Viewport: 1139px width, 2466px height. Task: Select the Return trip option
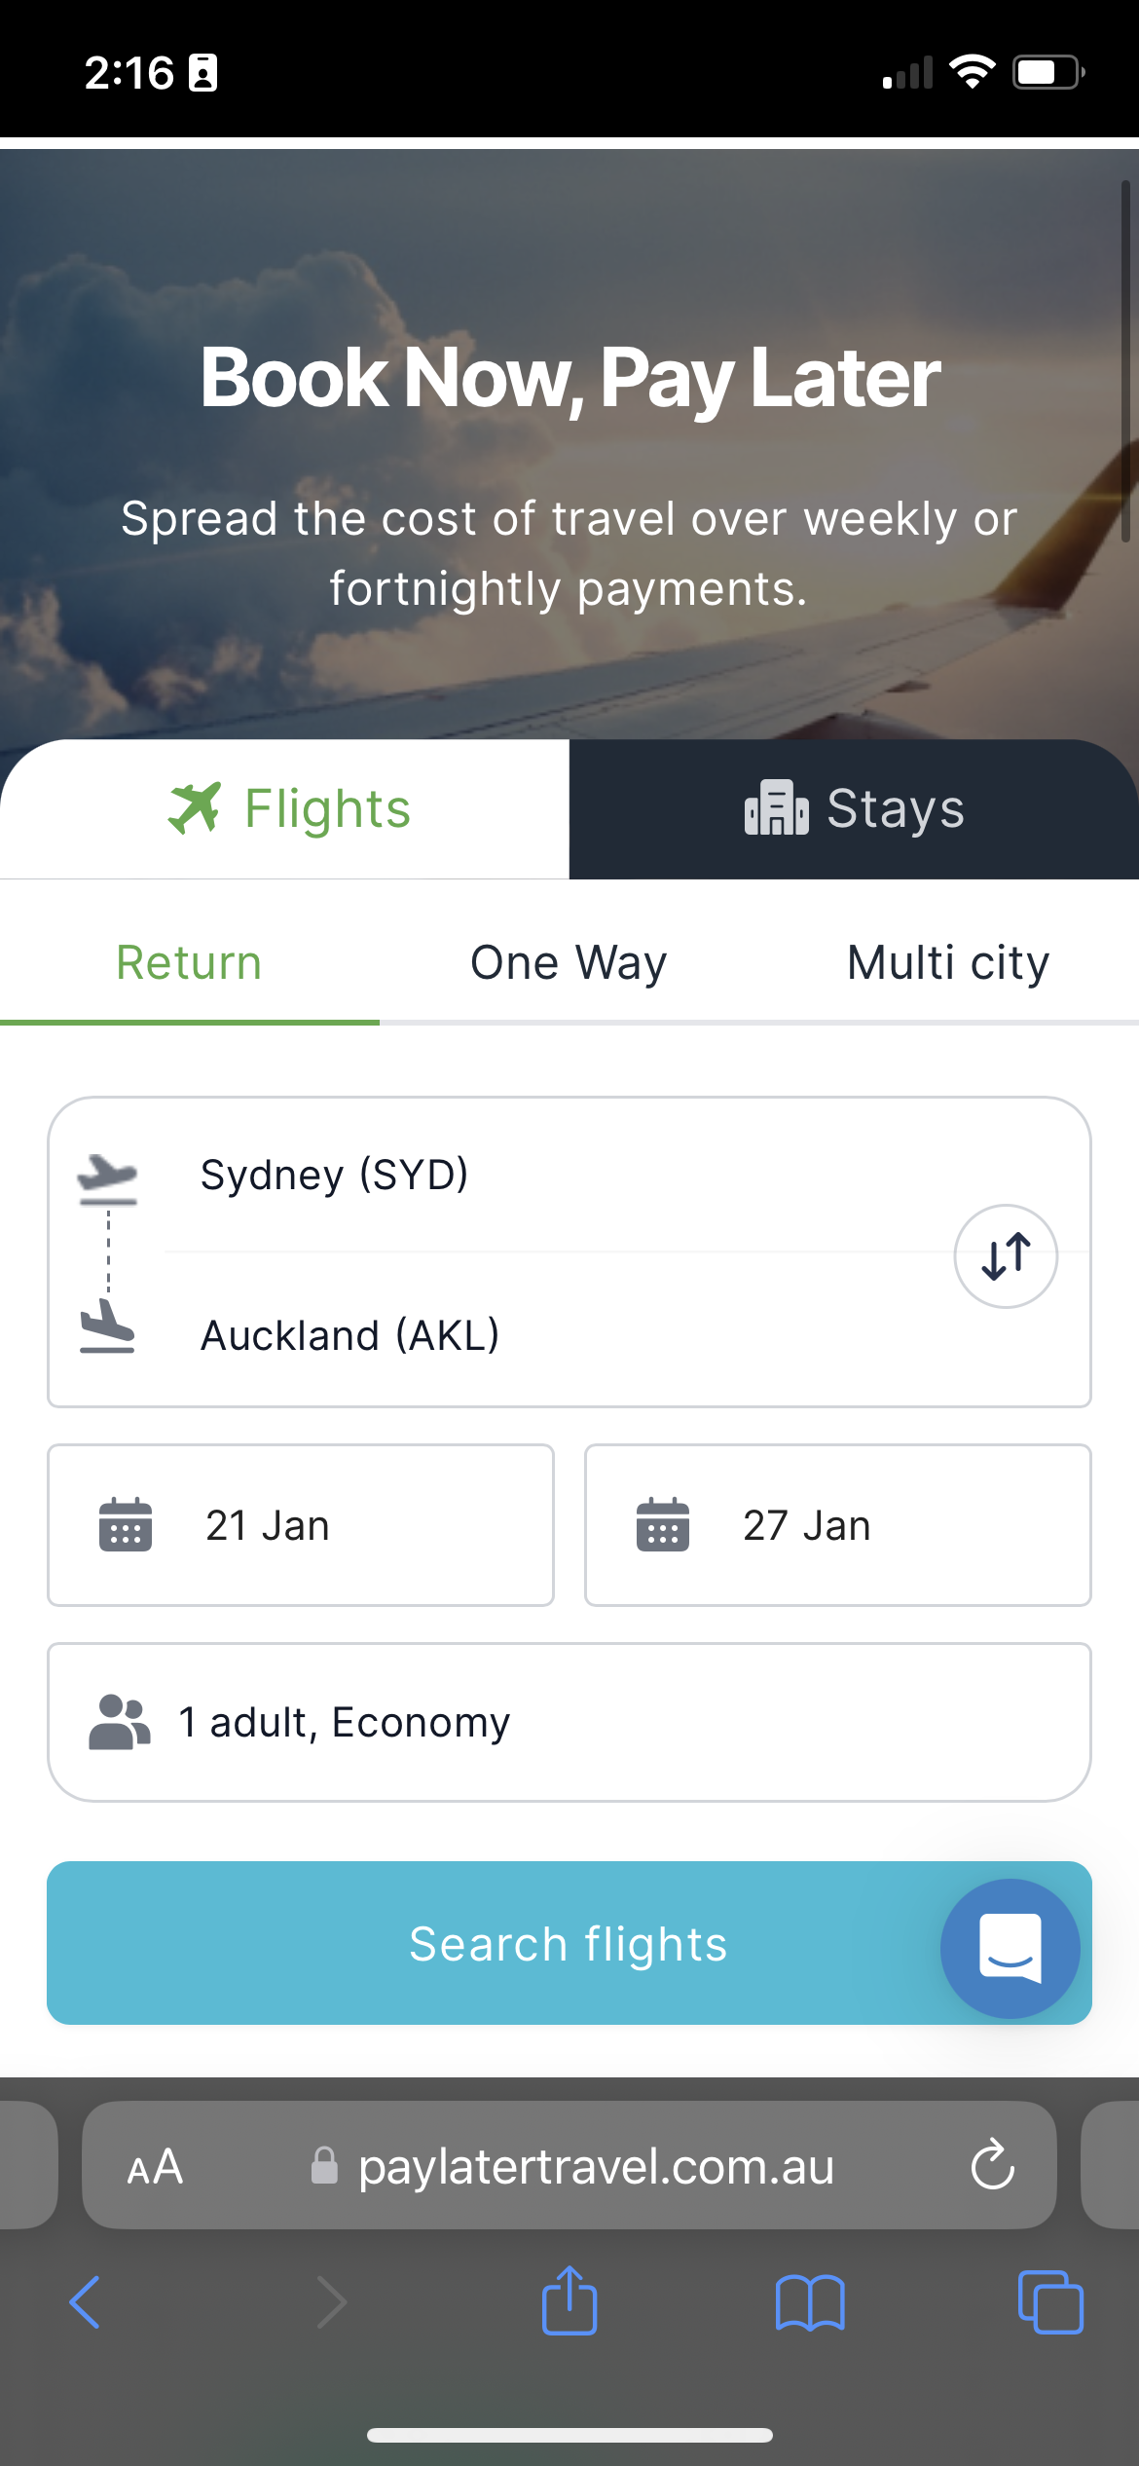point(189,962)
